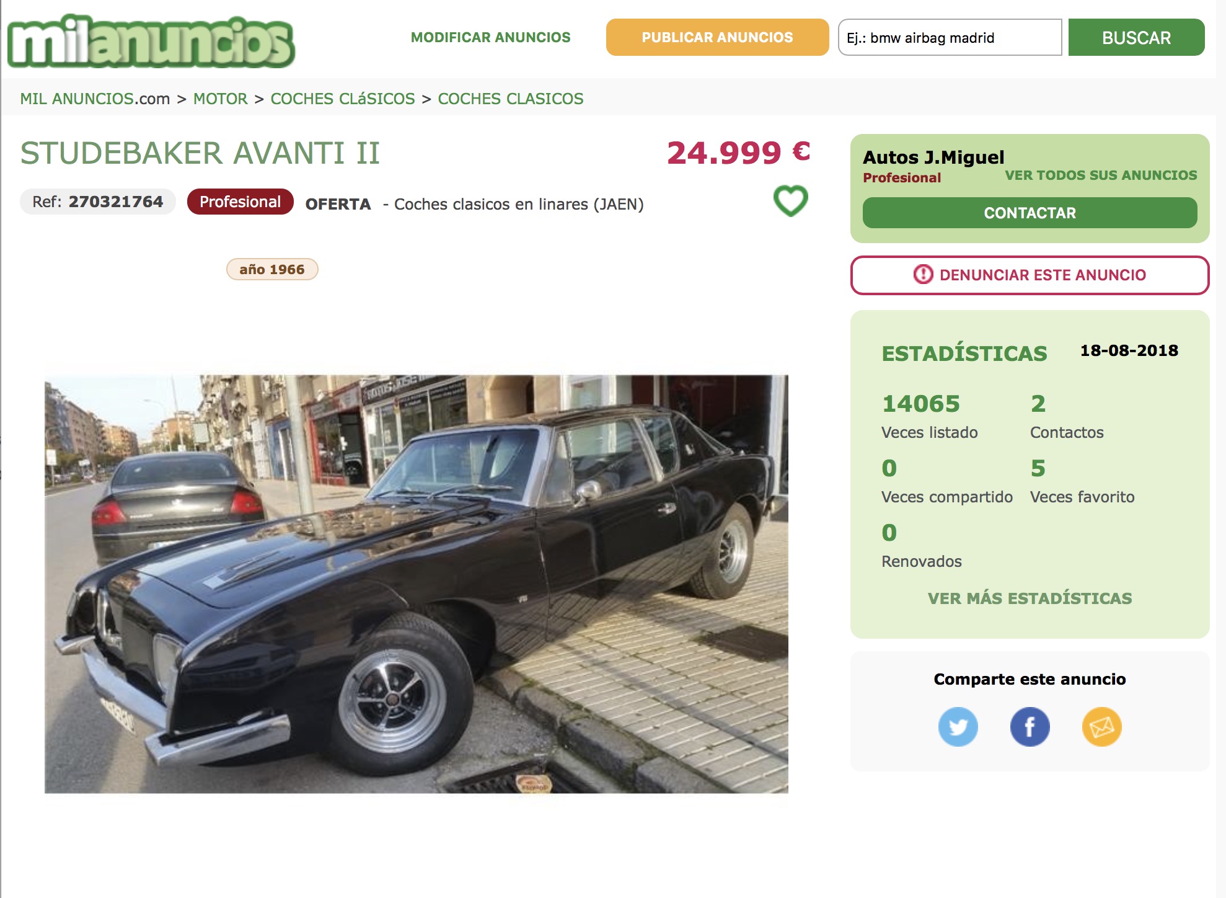1226x898 pixels.
Task: Focus the search input field
Action: (950, 37)
